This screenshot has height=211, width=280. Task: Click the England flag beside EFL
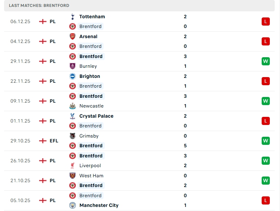coord(43,141)
